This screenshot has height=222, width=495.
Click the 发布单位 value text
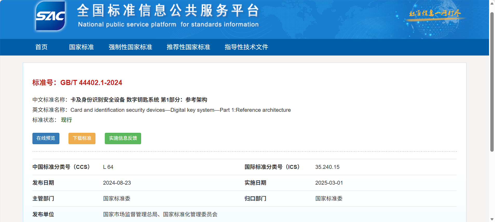point(160,214)
